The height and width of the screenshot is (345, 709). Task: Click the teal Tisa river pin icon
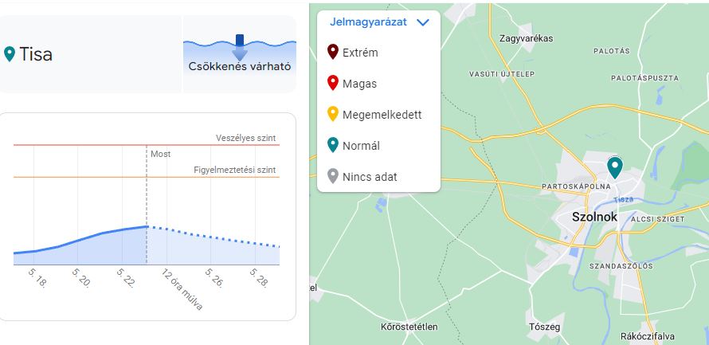coord(10,54)
